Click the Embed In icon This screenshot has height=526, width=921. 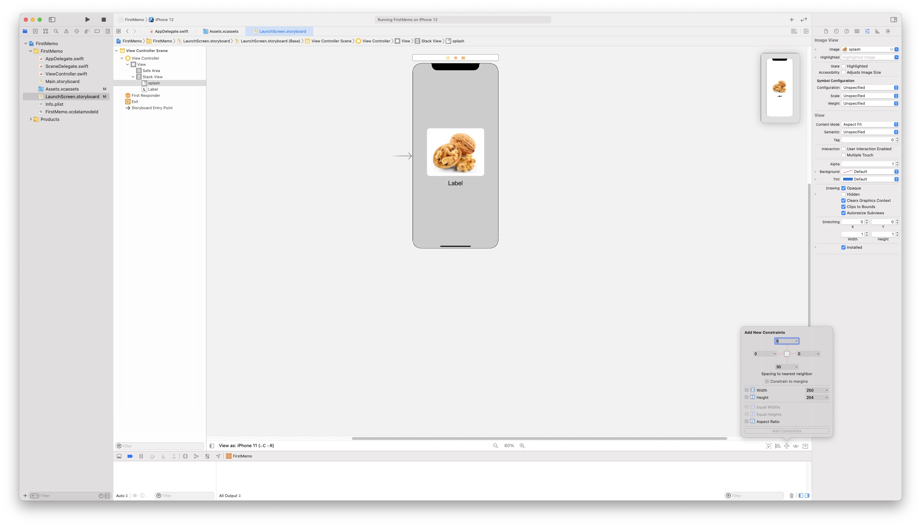pos(805,446)
